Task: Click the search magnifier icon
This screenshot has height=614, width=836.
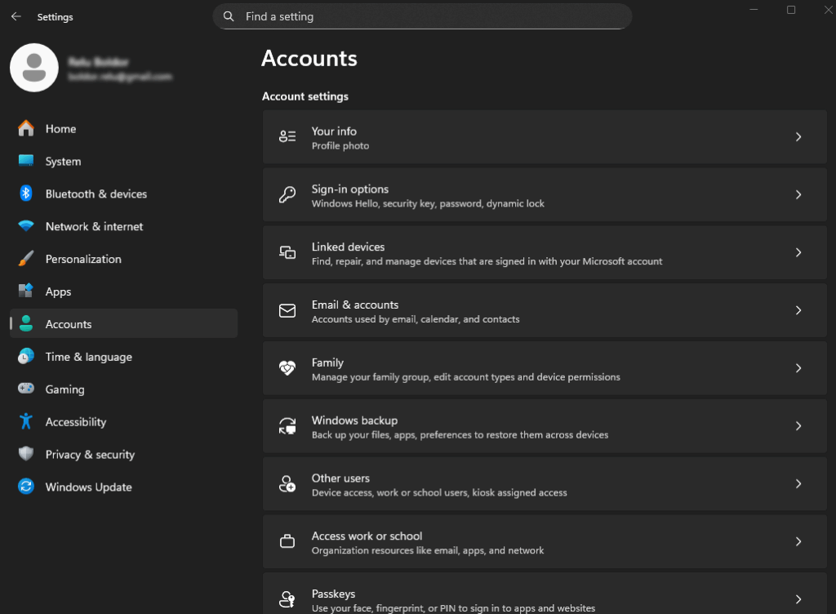Action: click(229, 16)
